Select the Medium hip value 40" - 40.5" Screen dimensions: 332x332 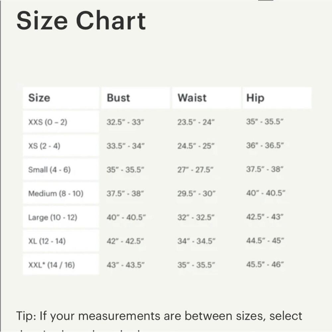(x=266, y=194)
